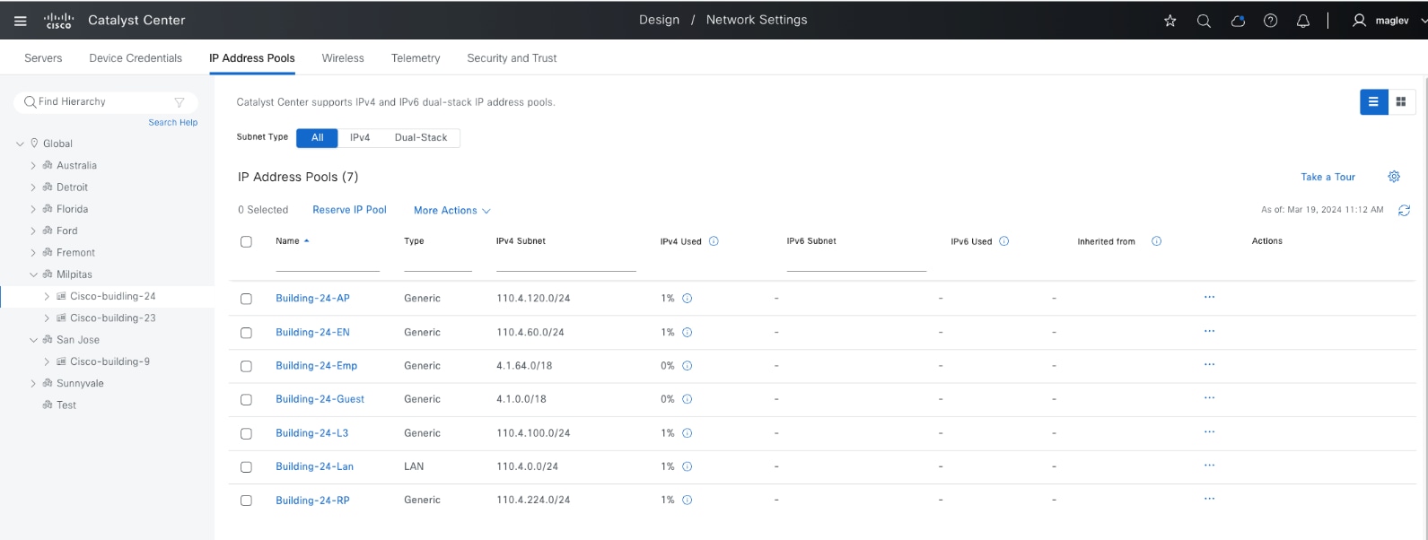Click the Reserve IP Pool link

click(x=349, y=210)
